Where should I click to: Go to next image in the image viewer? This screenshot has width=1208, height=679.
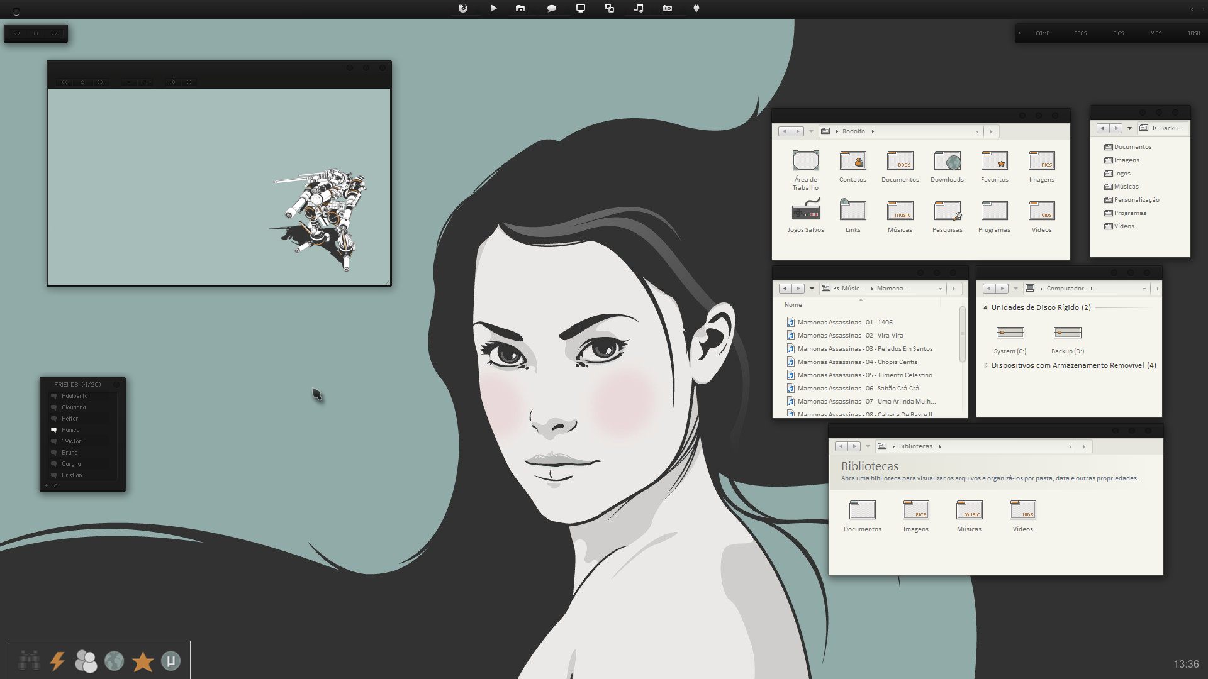(100, 82)
